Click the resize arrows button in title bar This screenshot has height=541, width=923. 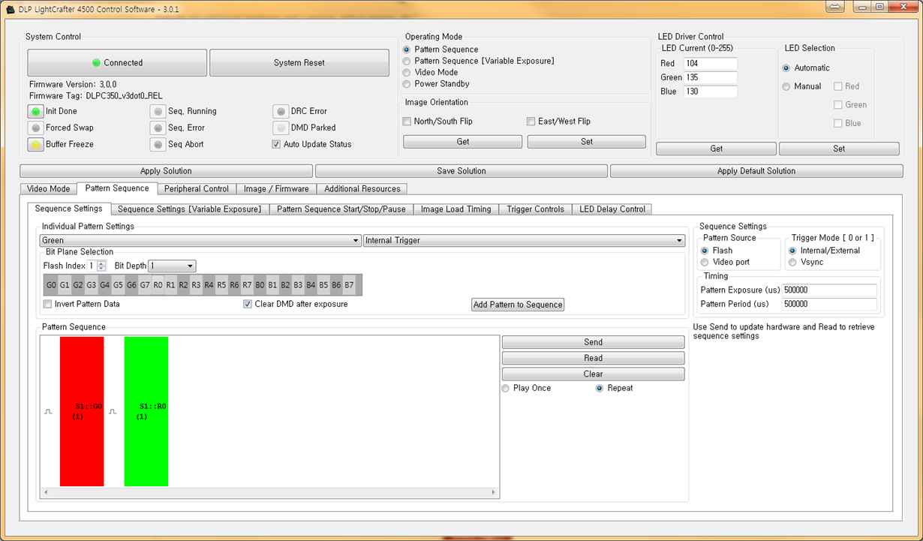click(835, 7)
